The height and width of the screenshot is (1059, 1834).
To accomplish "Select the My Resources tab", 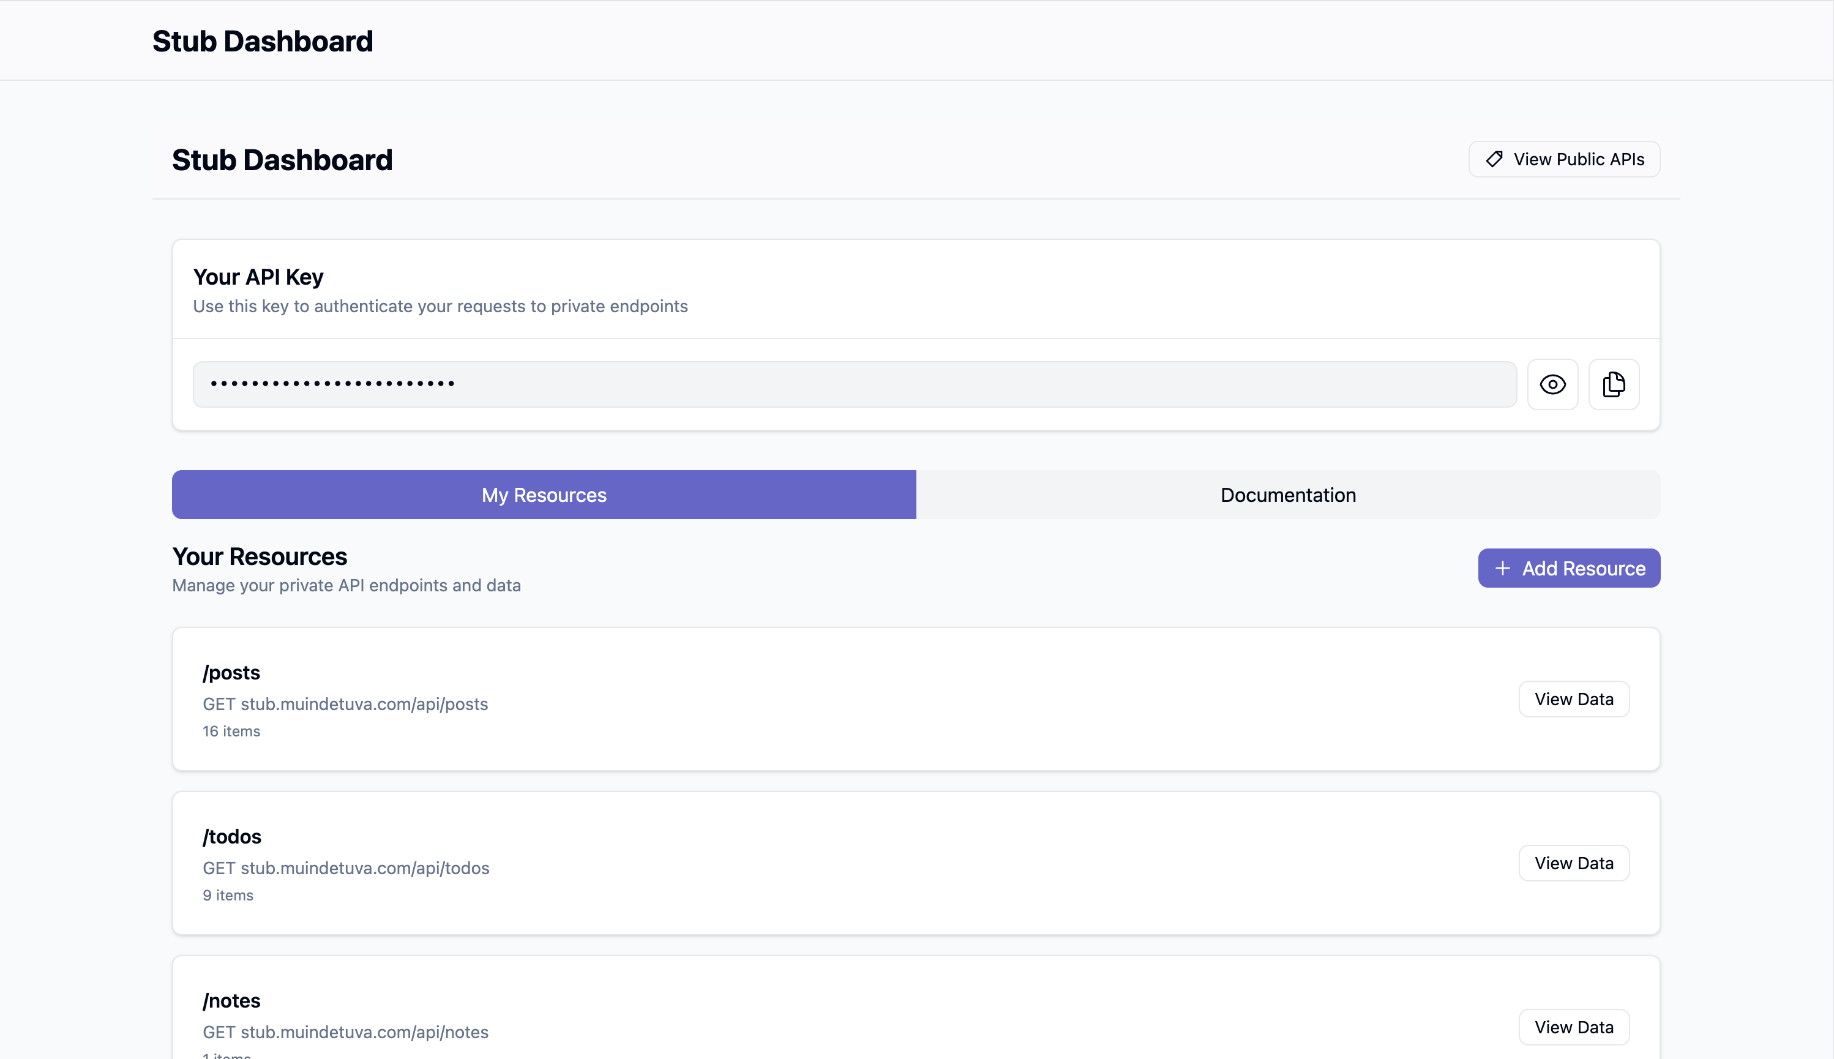I will (x=543, y=495).
